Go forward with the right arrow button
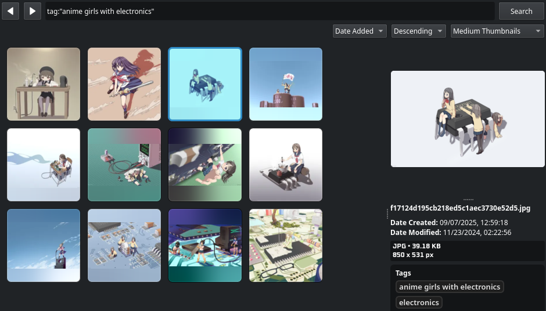 pyautogui.click(x=33, y=11)
